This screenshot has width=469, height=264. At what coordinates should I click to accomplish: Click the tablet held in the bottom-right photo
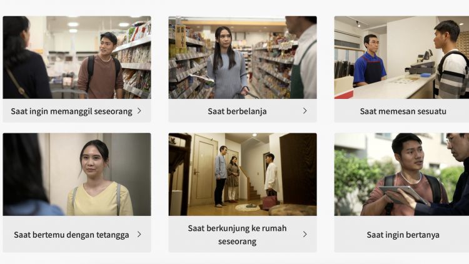[x=402, y=195]
